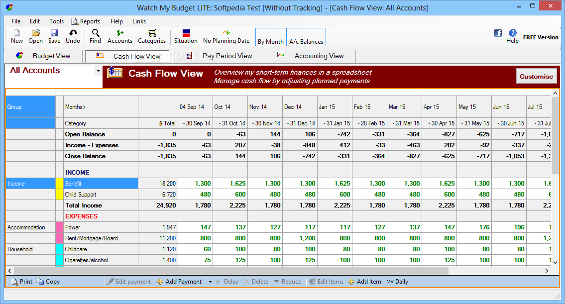Open a budget file with Open icon
The image size is (565, 304).
point(35,37)
